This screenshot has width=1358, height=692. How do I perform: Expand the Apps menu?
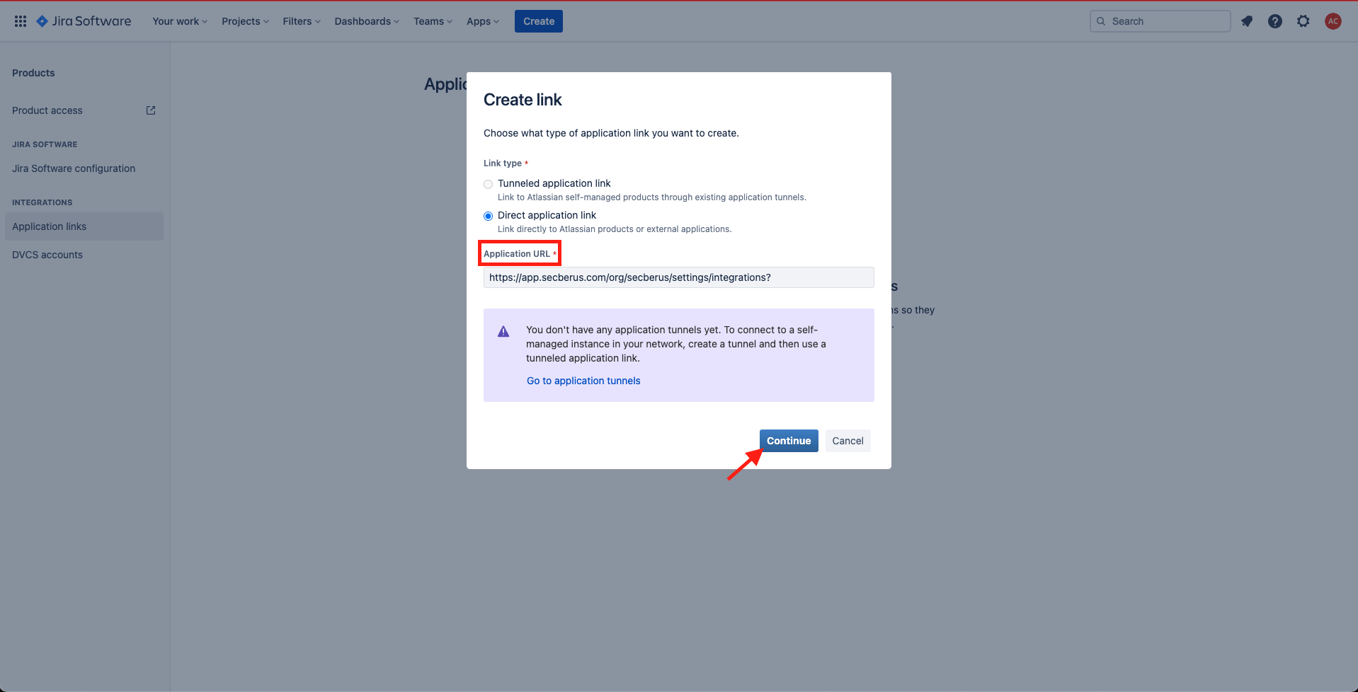(x=483, y=21)
